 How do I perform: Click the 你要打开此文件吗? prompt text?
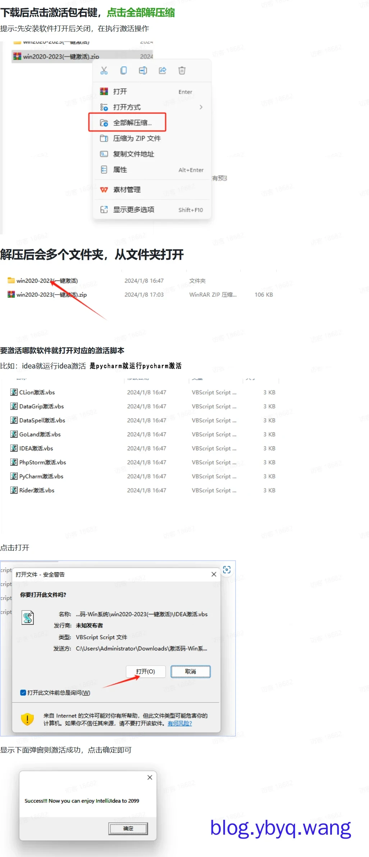pos(43,595)
